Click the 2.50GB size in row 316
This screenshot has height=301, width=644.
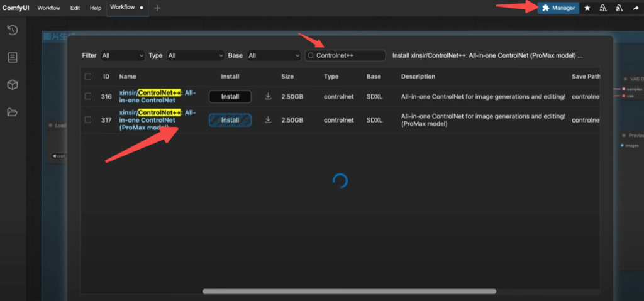pyautogui.click(x=292, y=97)
